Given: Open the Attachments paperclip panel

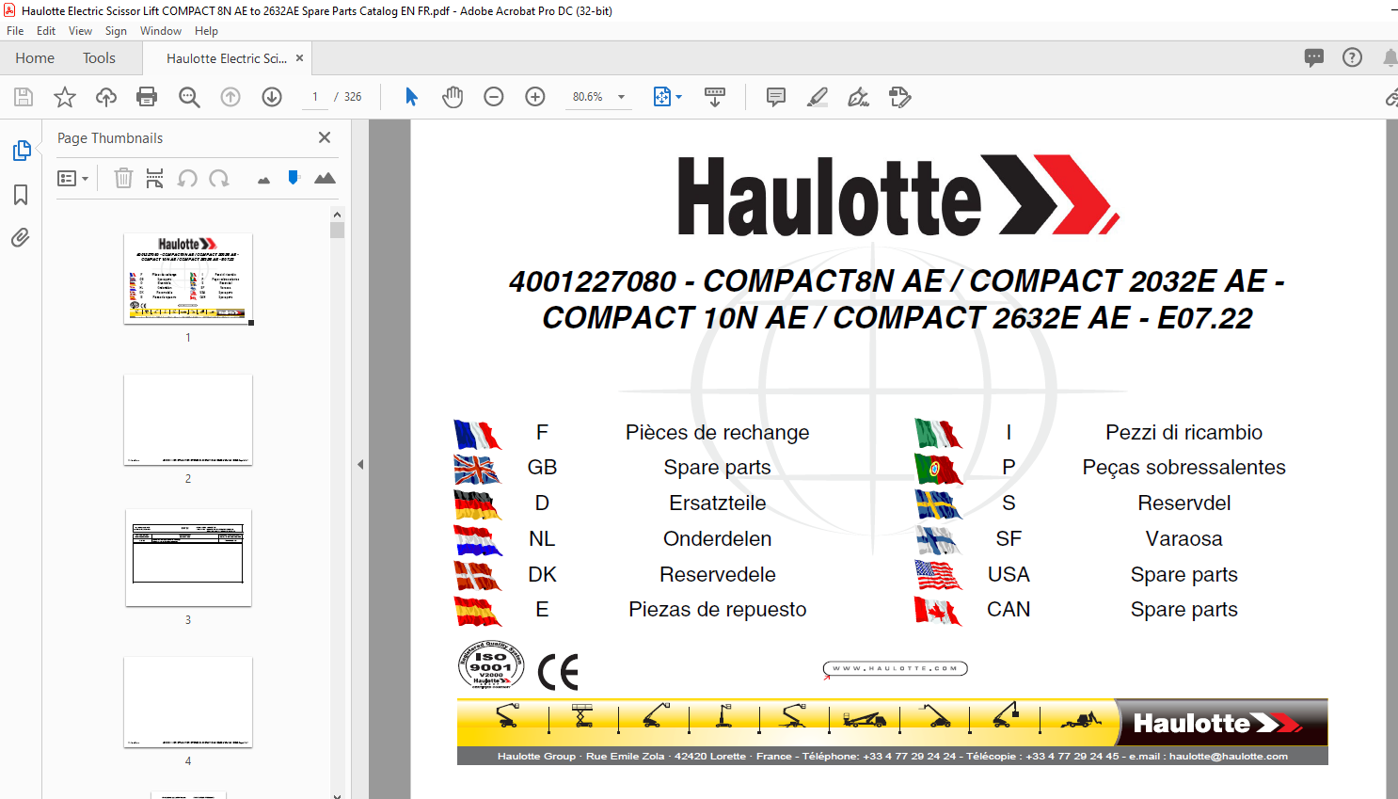Looking at the screenshot, I should click(21, 237).
